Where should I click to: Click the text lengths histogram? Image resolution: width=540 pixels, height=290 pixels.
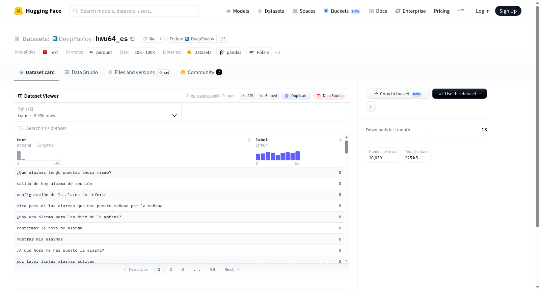tap(39, 156)
